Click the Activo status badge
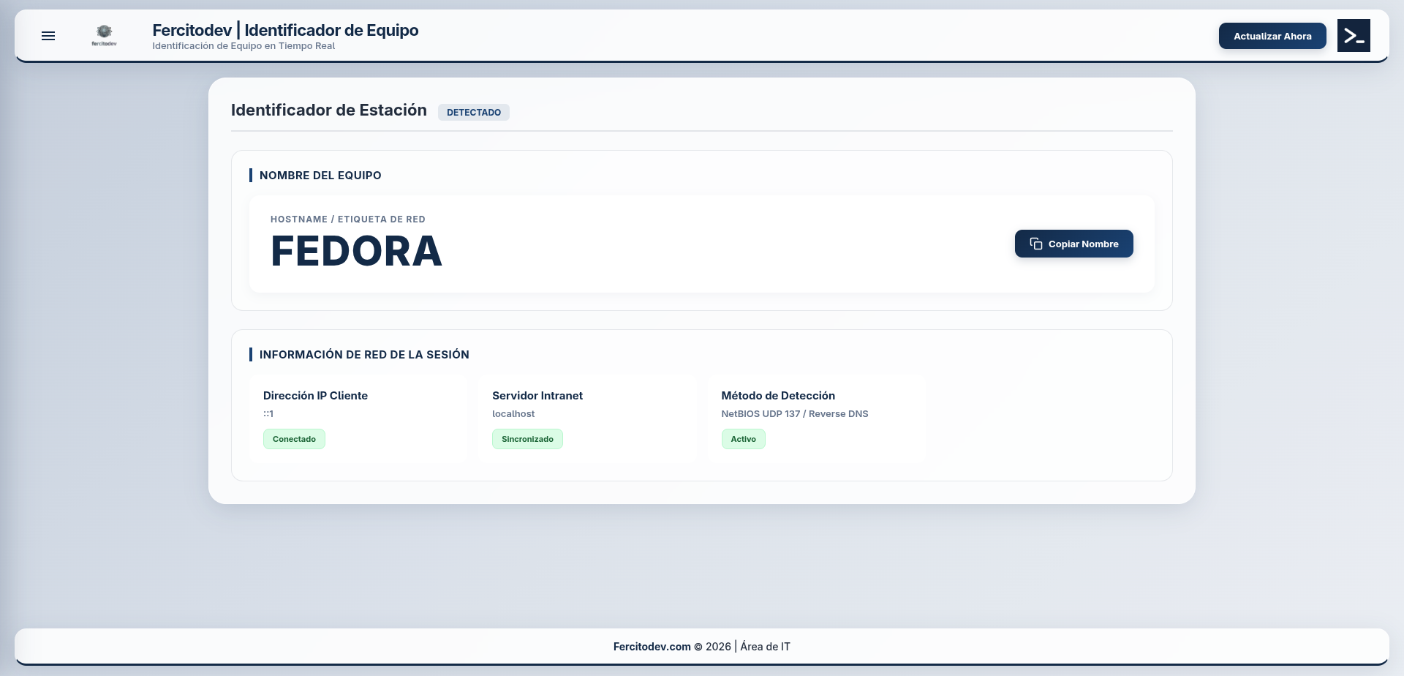Image resolution: width=1404 pixels, height=676 pixels. click(x=743, y=439)
